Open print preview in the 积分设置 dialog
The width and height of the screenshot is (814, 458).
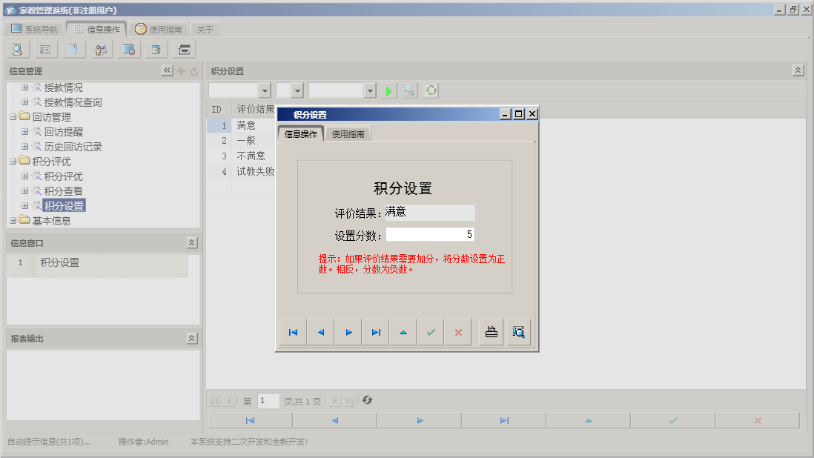[518, 332]
